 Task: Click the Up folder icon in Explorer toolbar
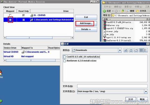[x=123, y=11]
